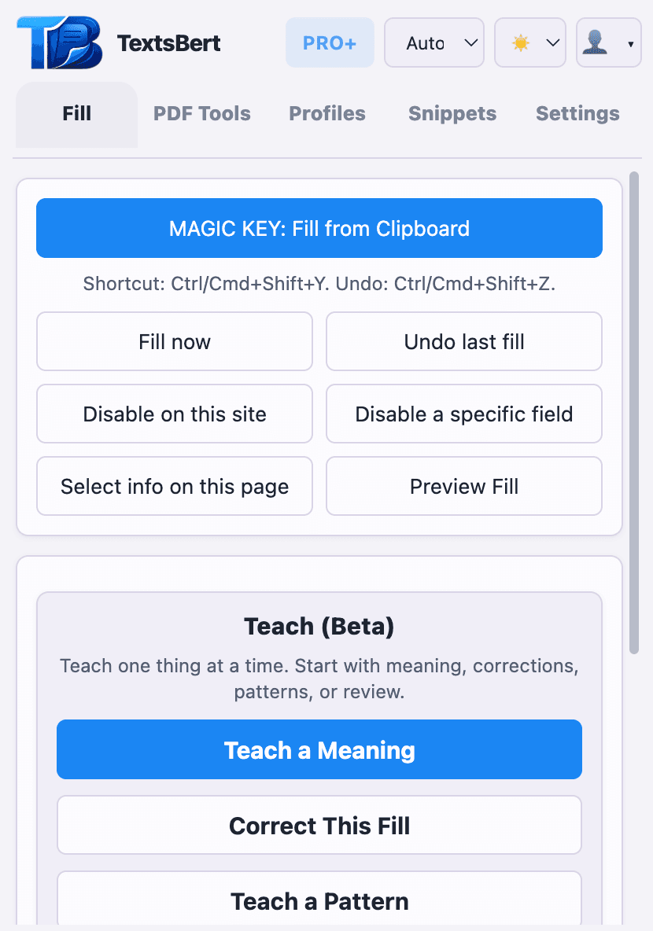
Task: Click the Fill now button
Action: [174, 341]
